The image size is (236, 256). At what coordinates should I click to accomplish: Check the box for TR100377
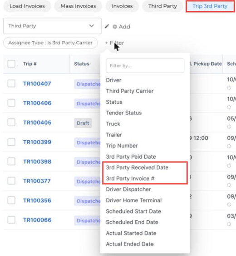pyautogui.click(x=11, y=181)
